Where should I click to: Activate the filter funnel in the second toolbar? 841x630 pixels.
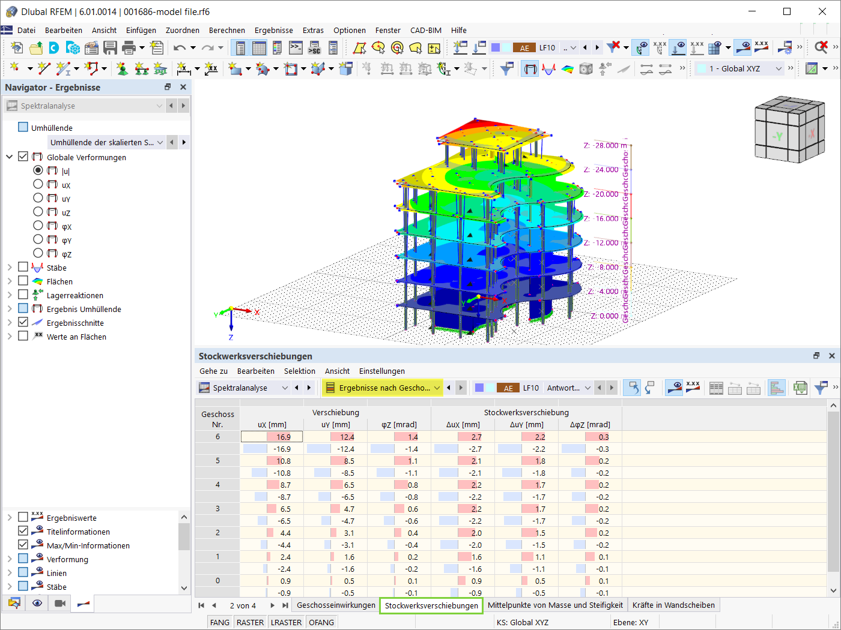pos(507,69)
